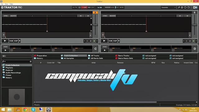Screen dimensions: 199x112
Task: Click tempo bend up on Deck B
Action: [x=187, y=16]
